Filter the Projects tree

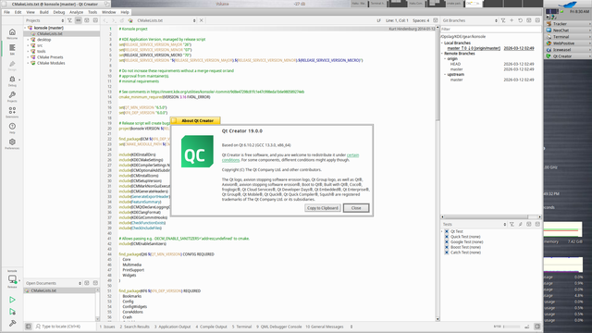(x=69, y=20)
